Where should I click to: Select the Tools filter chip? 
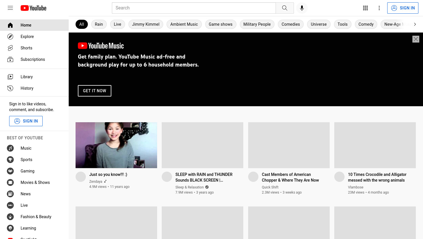tap(343, 24)
